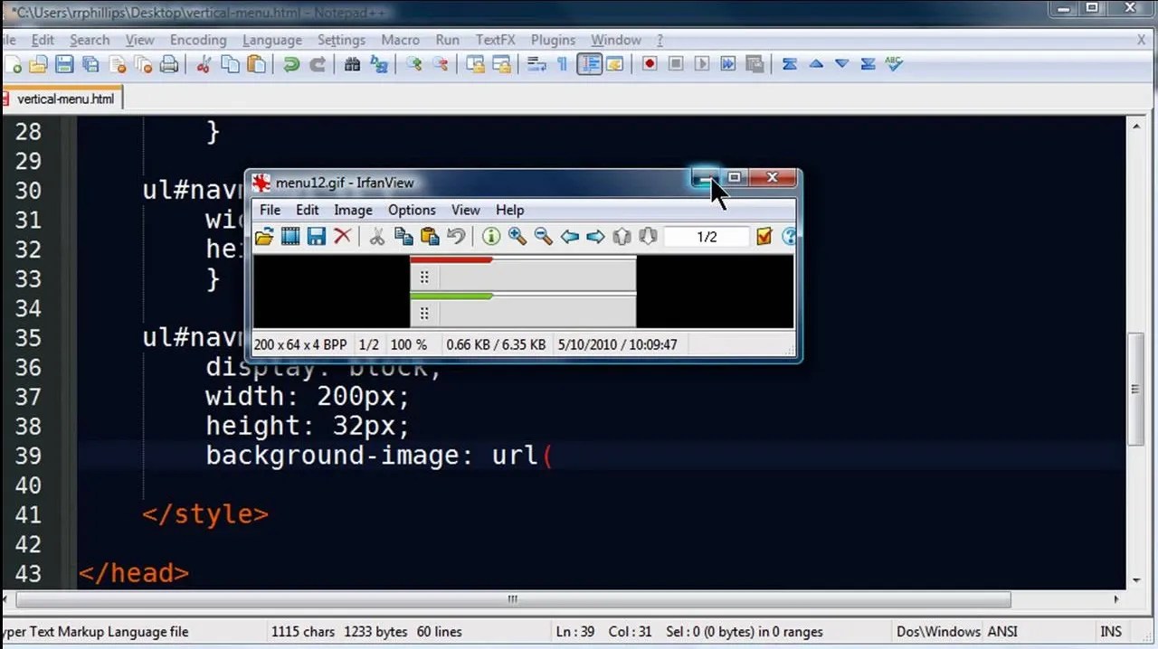Create a new file in Notepad++
Image resolution: width=1158 pixels, height=649 pixels.
pyautogui.click(x=13, y=64)
